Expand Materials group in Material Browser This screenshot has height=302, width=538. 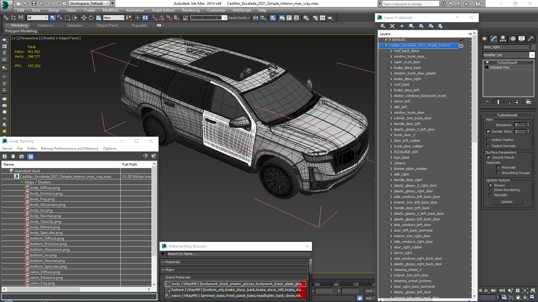click(x=163, y=262)
